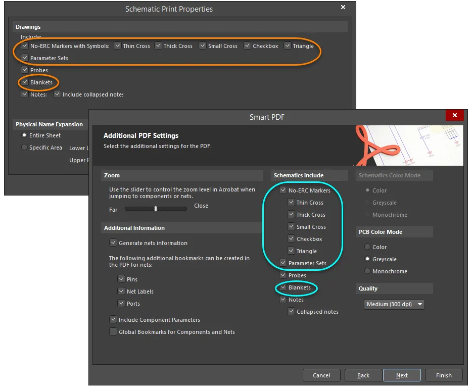
Task: Toggle Net Labels bookmark checkbox
Action: coord(121,291)
